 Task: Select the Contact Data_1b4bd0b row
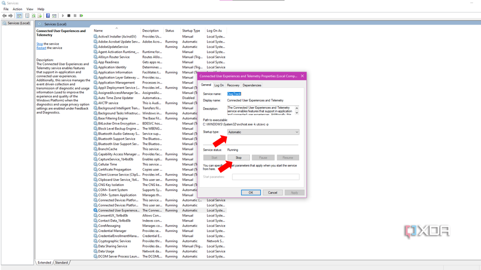tap(160, 220)
